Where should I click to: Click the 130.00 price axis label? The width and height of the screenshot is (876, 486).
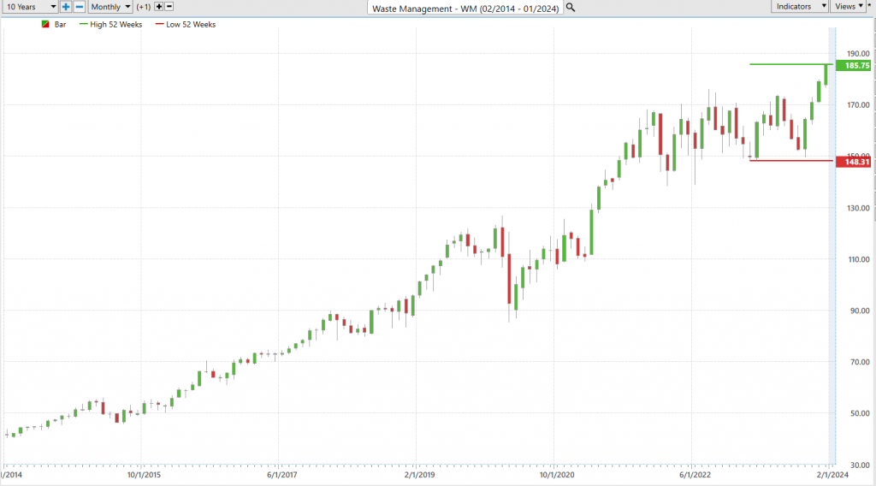(858, 208)
